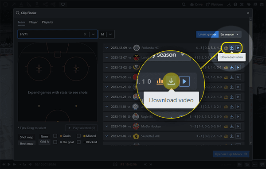Enable the On goal checkbox
Image resolution: width=266 pixels, height=169 pixels.
(55, 142)
